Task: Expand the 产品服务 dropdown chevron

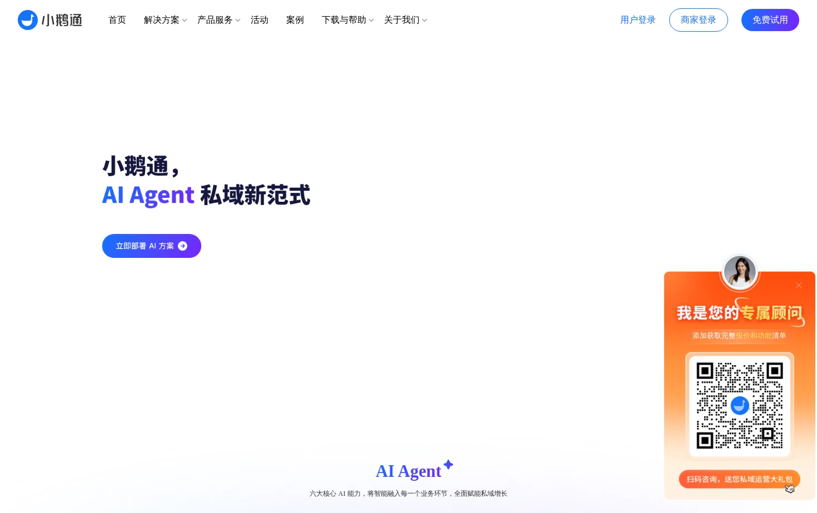Action: [x=238, y=21]
